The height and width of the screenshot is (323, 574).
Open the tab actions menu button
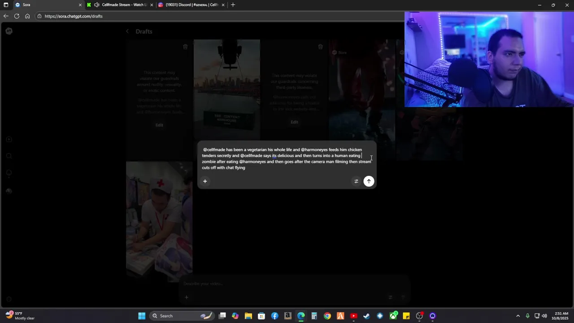pos(6,5)
